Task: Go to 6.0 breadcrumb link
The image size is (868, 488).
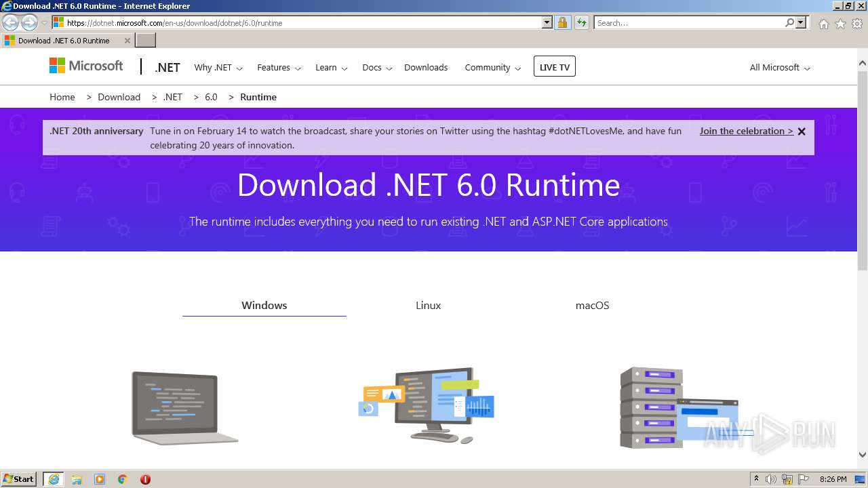Action: coord(212,97)
